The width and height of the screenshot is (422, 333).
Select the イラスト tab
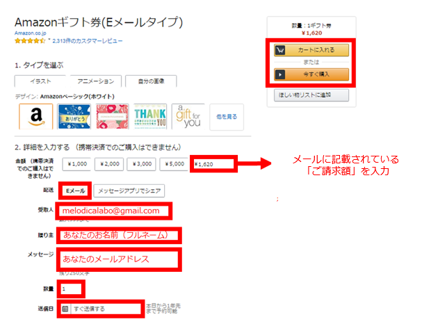pyautogui.click(x=40, y=81)
